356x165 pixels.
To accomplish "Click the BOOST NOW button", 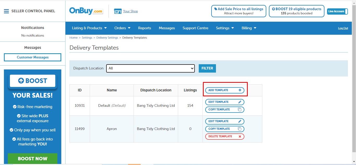I will (x=33, y=159).
